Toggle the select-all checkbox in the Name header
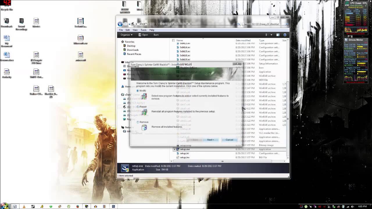 point(174,40)
